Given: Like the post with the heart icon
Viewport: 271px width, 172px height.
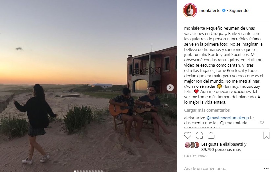Looking at the screenshot, I should (188, 135).
